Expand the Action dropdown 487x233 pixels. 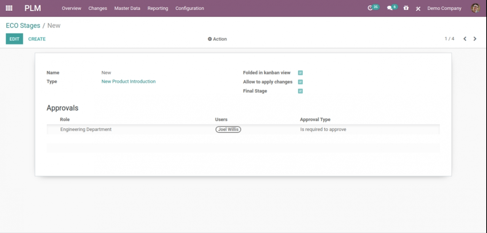coord(217,39)
